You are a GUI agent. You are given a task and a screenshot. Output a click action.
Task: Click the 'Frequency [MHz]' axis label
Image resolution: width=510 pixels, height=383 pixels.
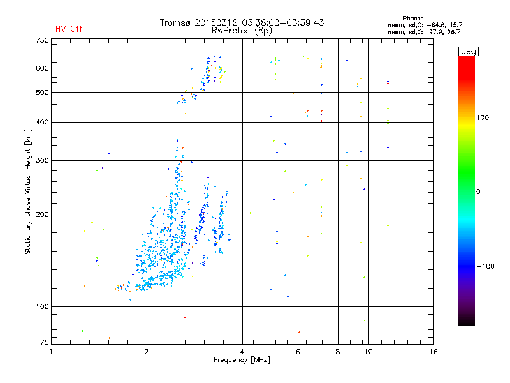tap(242, 360)
